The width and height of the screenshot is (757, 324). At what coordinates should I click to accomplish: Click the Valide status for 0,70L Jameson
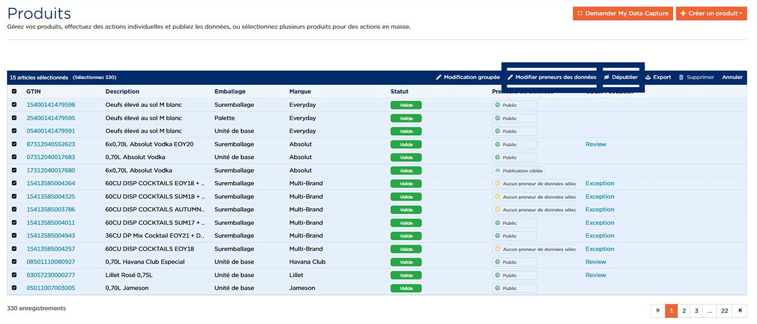tap(406, 288)
